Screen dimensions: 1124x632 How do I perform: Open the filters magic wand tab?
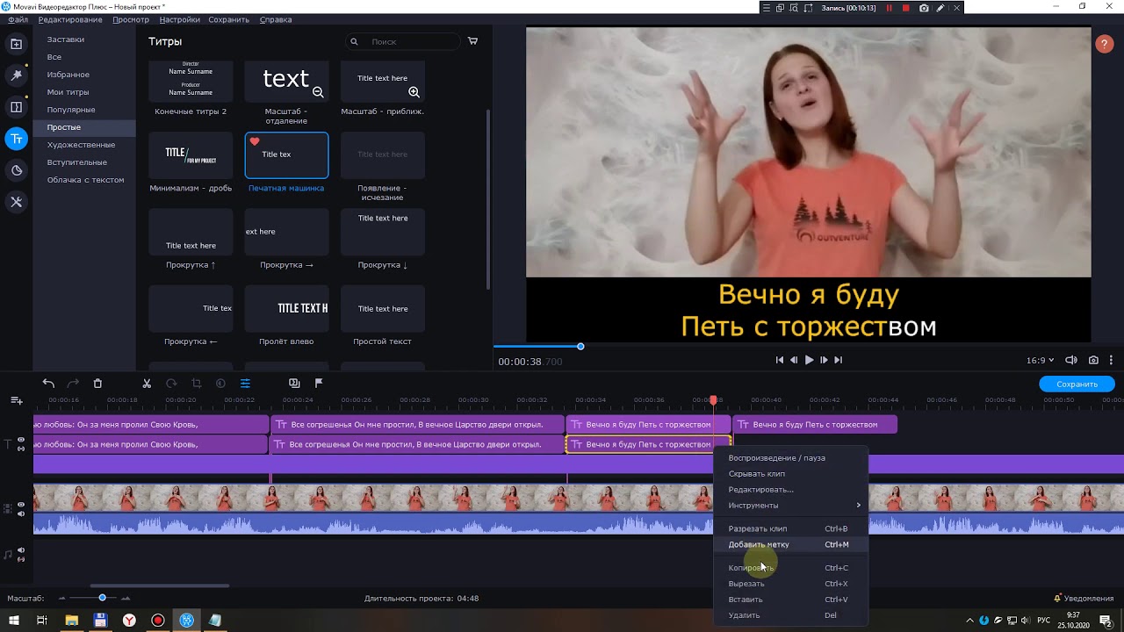pyautogui.click(x=16, y=75)
